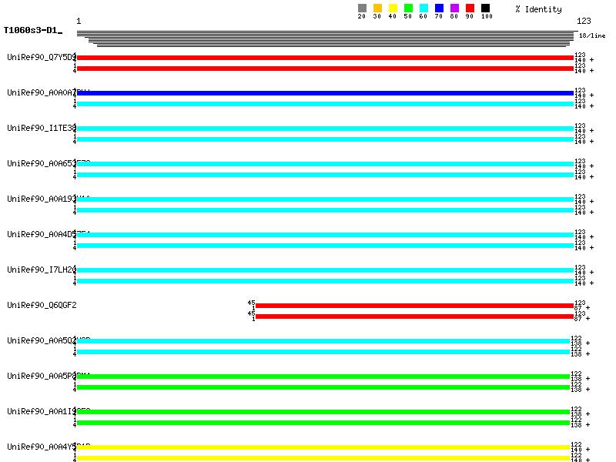Select the green 50% identity swatch
616x462 pixels.
(408, 8)
